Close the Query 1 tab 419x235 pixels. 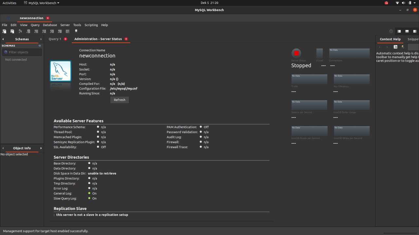coord(65,39)
